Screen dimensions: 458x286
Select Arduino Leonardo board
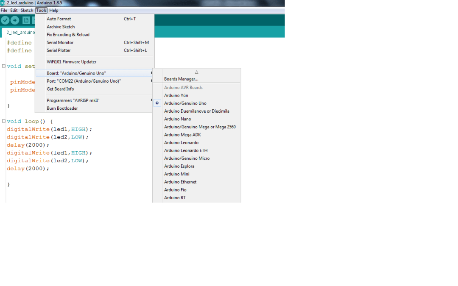pos(197,142)
